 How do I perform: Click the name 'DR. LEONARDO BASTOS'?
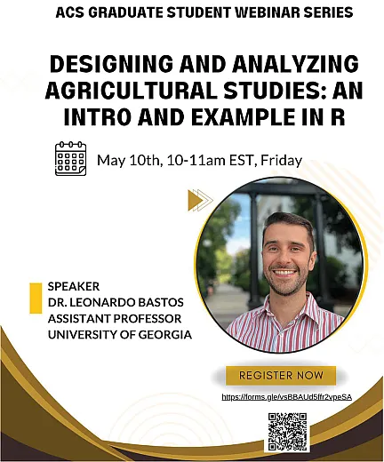click(116, 302)
